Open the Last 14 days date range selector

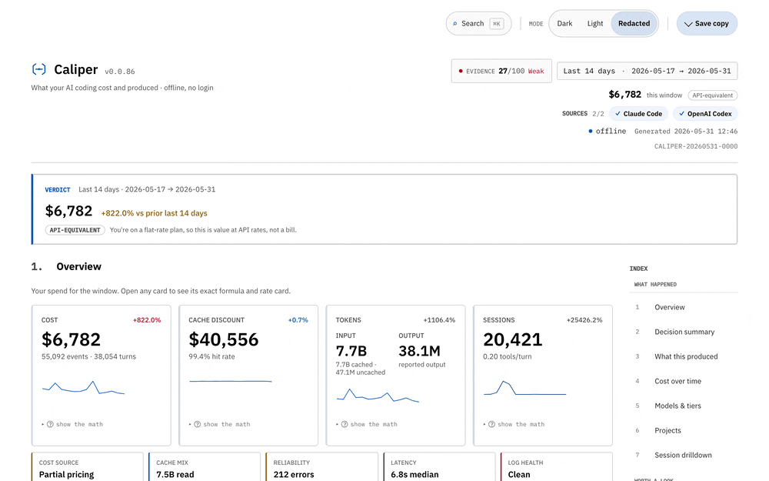[x=647, y=71]
